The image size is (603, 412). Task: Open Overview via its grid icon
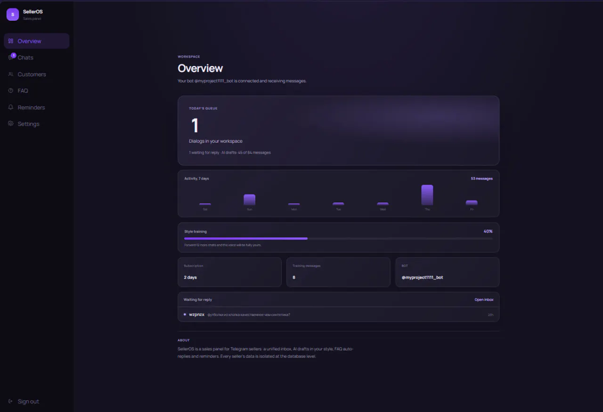[10, 41]
